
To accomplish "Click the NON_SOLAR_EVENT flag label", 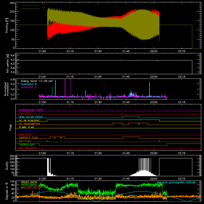I will tap(31, 117).
